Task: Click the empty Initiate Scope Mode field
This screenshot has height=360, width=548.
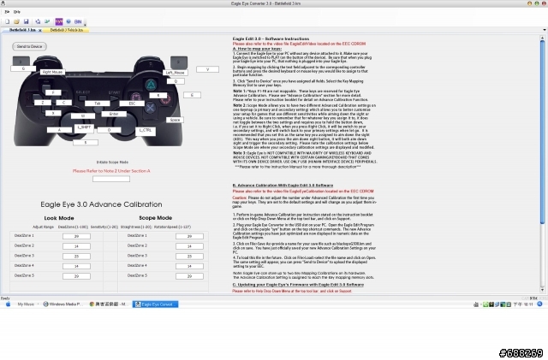Action: tap(111, 179)
